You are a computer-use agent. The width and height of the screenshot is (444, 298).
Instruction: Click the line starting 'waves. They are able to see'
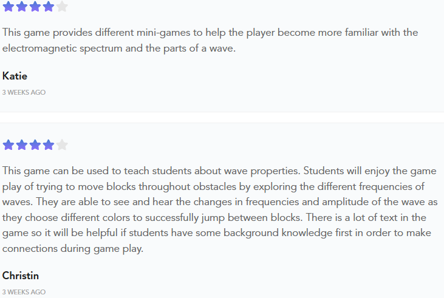pyautogui.click(x=220, y=201)
